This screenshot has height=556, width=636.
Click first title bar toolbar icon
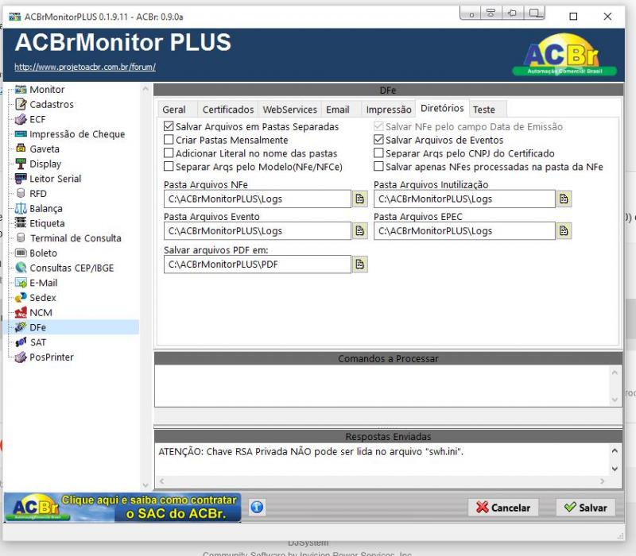[471, 14]
